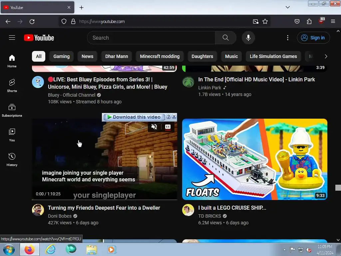The image size is (341, 256).
Task: Toggle picture-in-picture icon in address bar
Action: [255, 21]
